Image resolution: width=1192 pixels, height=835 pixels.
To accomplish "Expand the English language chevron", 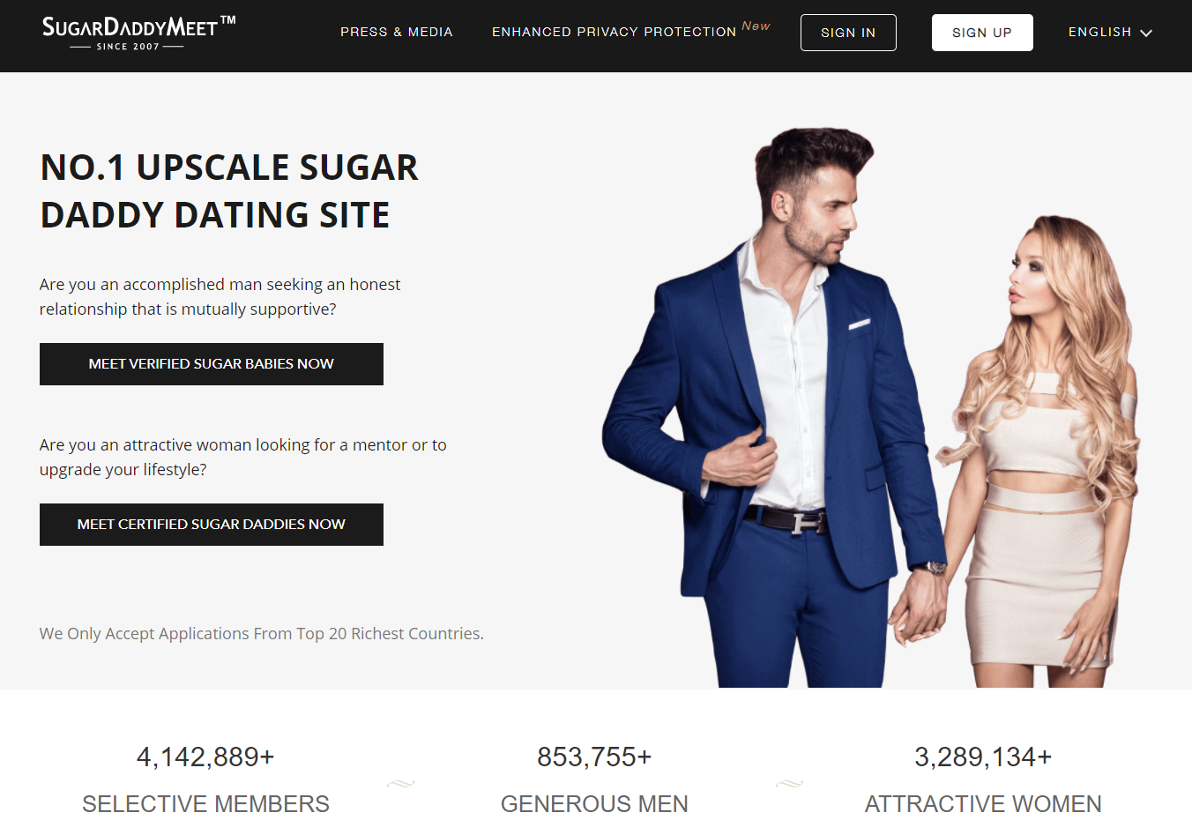I will pos(1146,34).
